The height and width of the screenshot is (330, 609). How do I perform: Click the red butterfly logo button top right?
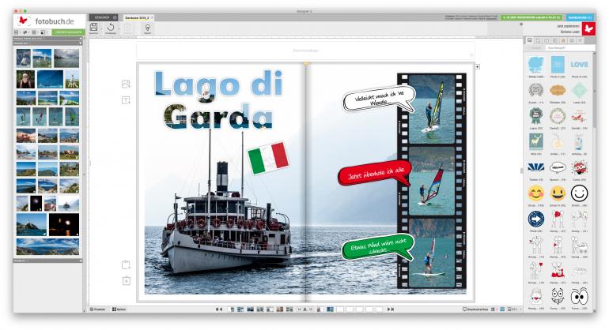(x=588, y=28)
